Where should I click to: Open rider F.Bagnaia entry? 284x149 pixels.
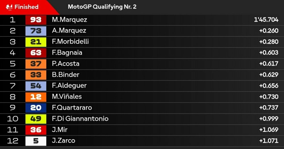(x=67, y=53)
